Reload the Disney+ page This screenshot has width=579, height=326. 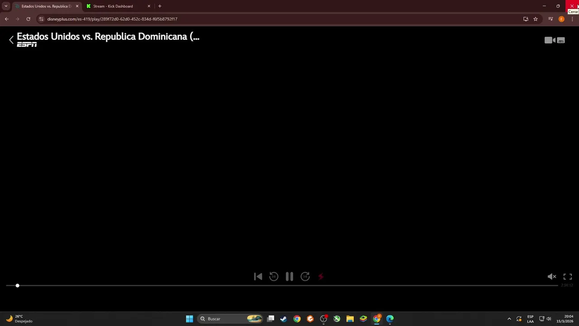click(x=28, y=19)
